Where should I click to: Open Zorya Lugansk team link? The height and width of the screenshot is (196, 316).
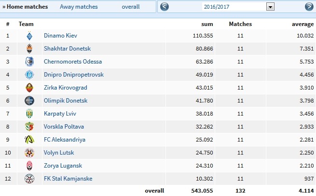click(63, 166)
